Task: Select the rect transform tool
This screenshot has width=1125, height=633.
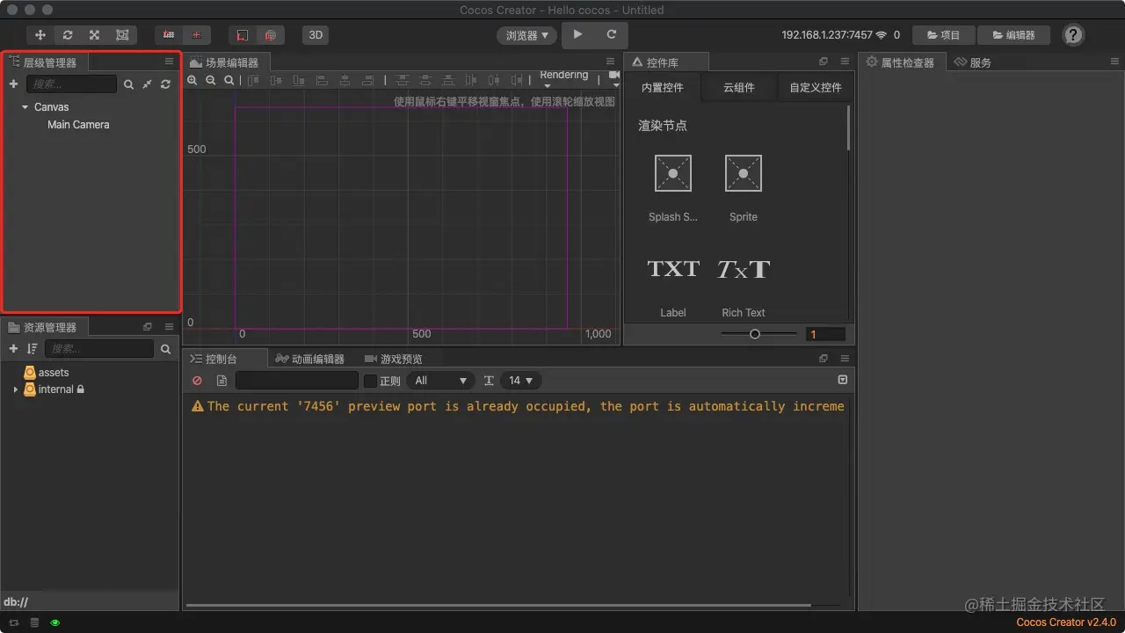Action: (122, 35)
